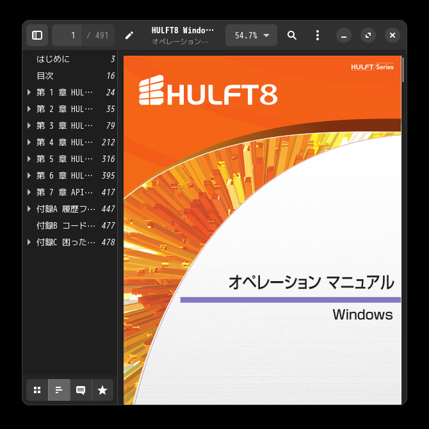Open the search magnifier icon
This screenshot has height=429, width=429.
292,35
